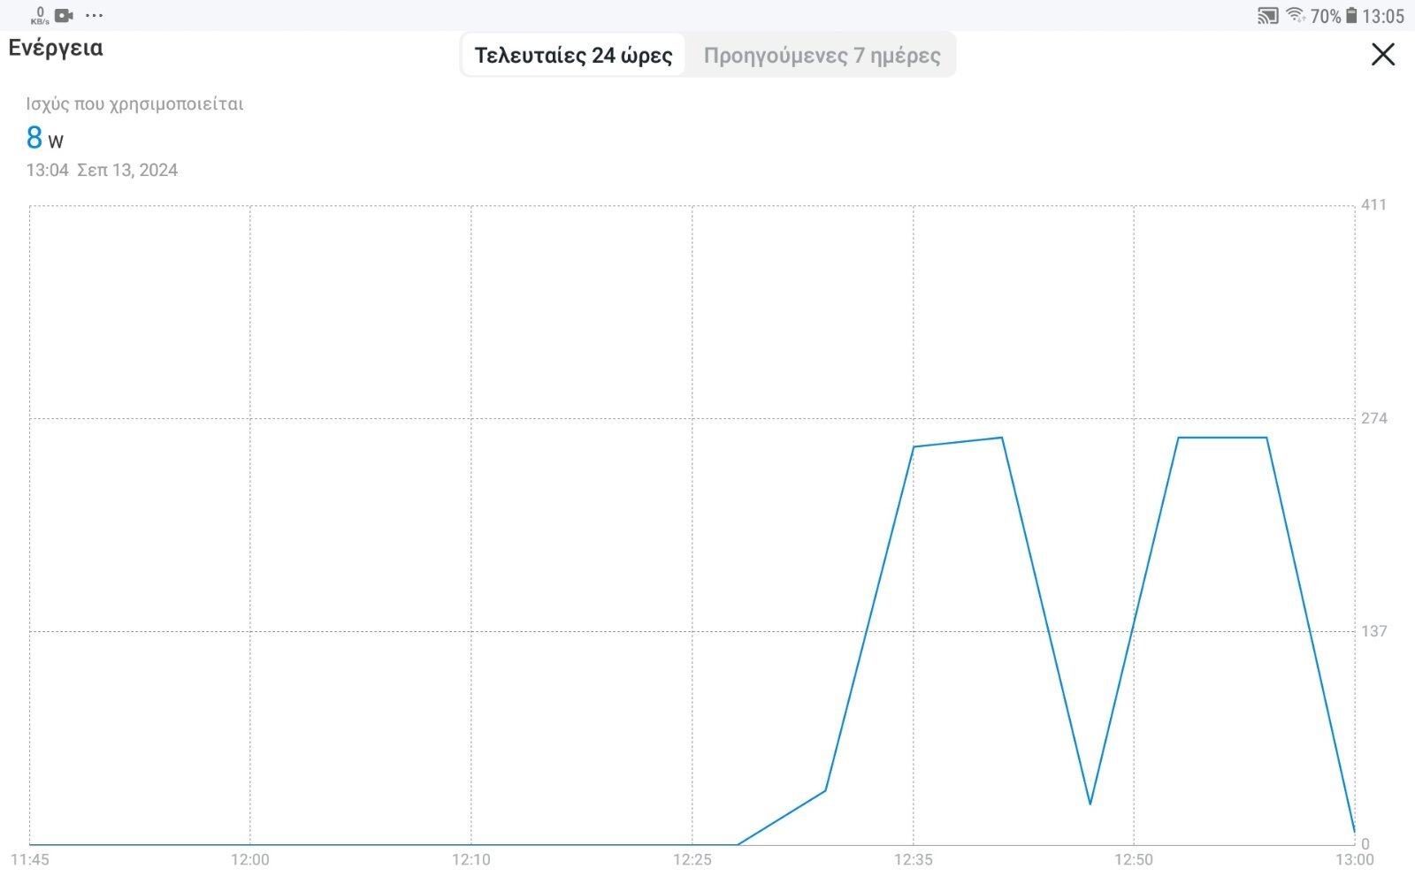Viewport: 1415px width, 884px height.
Task: Tap the 13:04 Σεπ 13, 2024 timestamp
Action: [x=102, y=170]
